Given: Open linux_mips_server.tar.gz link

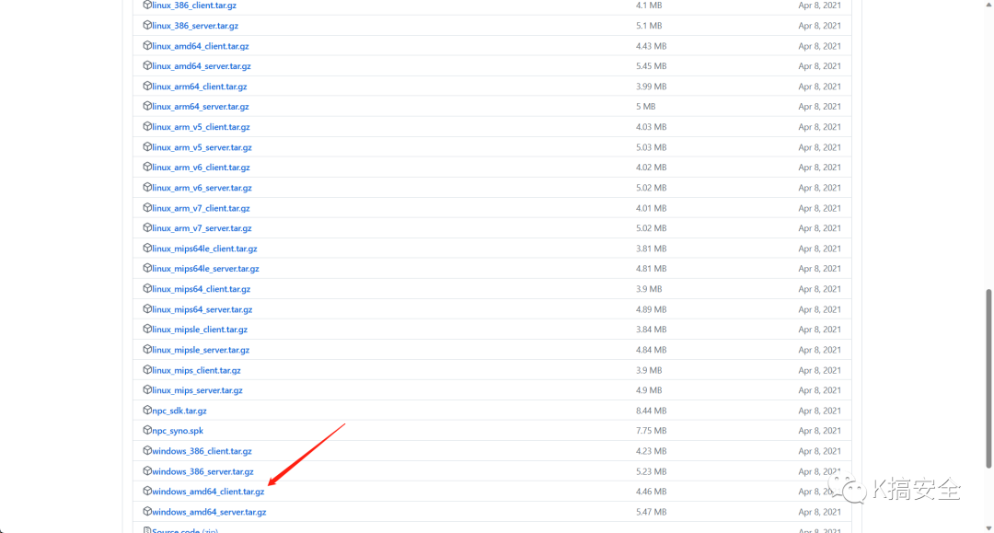Looking at the screenshot, I should pos(198,391).
